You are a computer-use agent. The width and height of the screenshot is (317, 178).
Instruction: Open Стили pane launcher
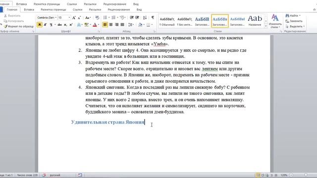(281, 32)
